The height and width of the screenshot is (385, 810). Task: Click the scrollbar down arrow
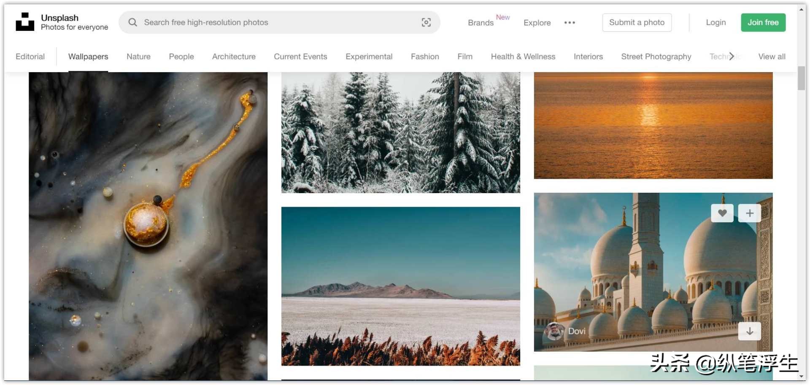point(802,376)
